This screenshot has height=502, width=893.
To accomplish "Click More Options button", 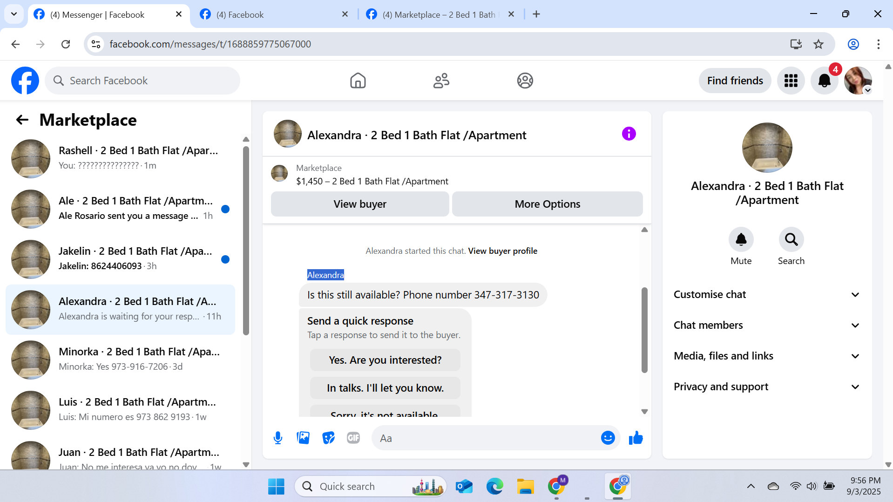I will tap(547, 204).
